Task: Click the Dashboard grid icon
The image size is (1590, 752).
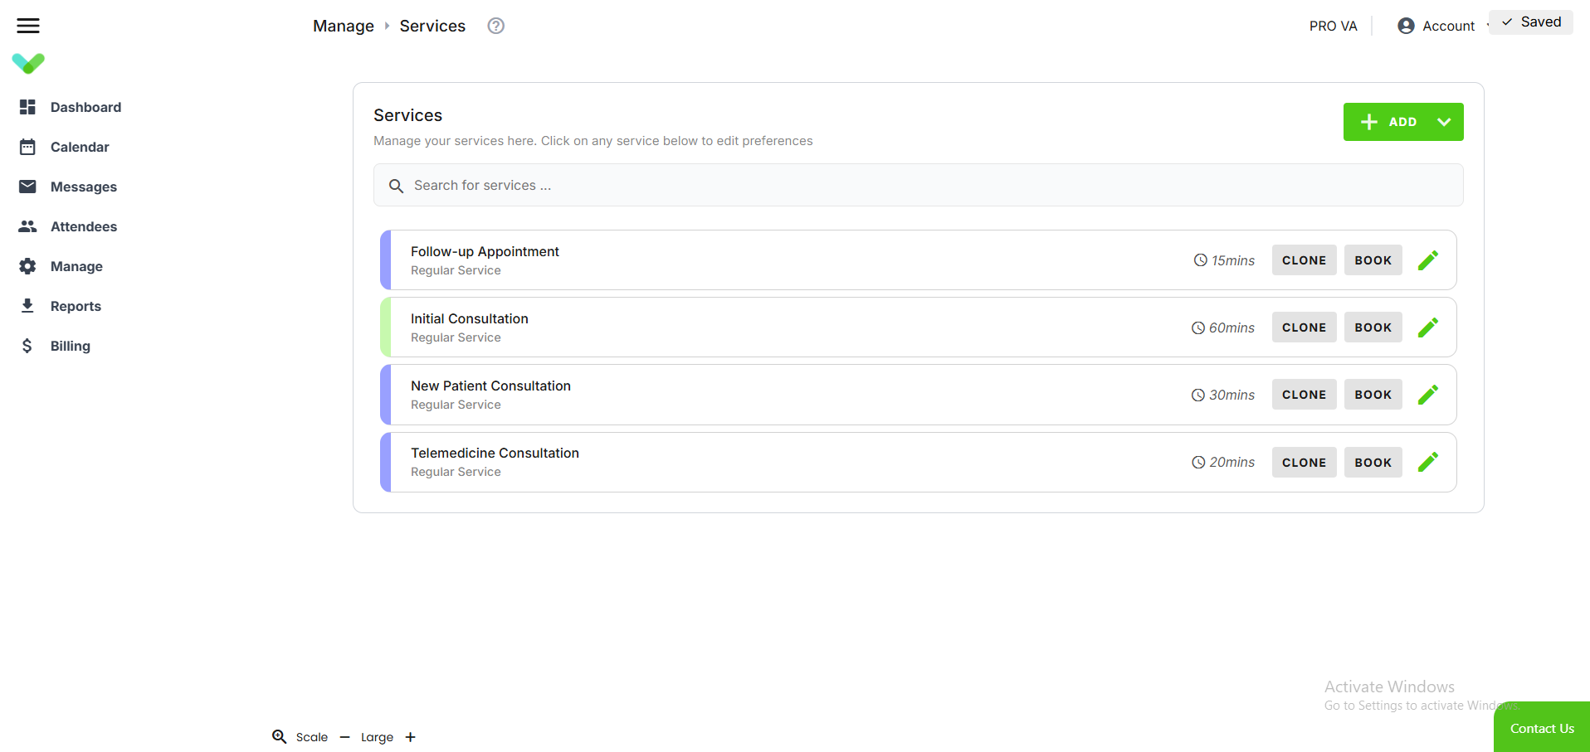Action: (27, 107)
